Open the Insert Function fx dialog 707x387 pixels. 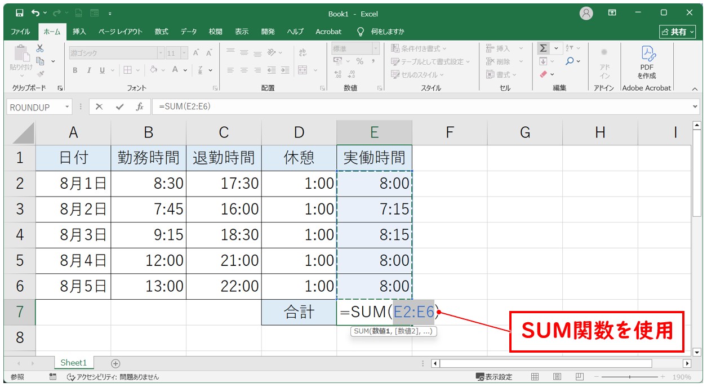(x=139, y=106)
